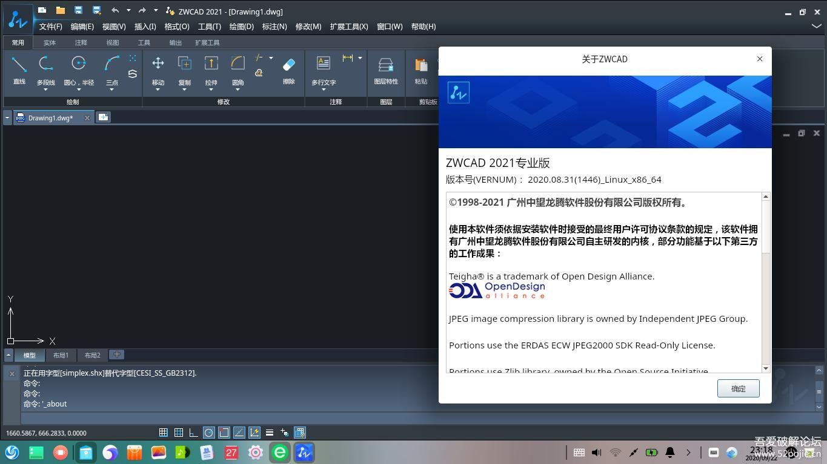Screen dimensions: 827x464
Task: Toggle the Model/Paper space status button
Action: pos(300,433)
